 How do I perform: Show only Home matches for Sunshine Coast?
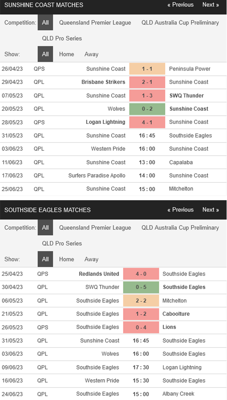[x=66, y=54]
